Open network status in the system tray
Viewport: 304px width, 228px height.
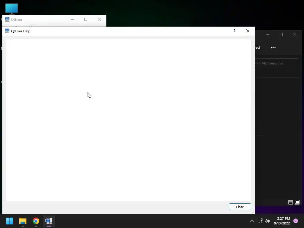pyautogui.click(x=260, y=221)
